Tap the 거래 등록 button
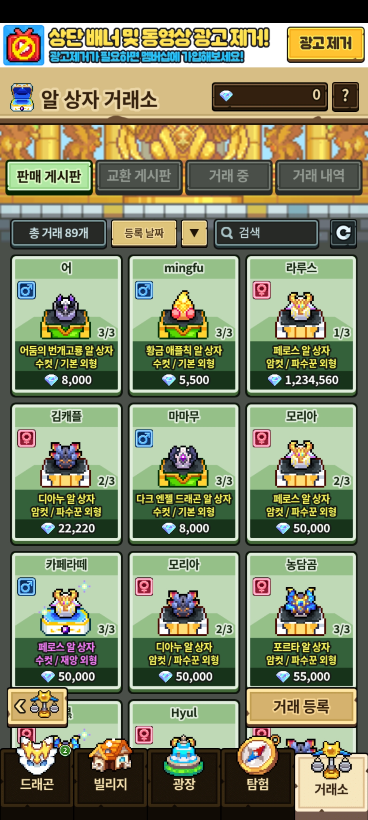This screenshot has width=368, height=820. (301, 707)
